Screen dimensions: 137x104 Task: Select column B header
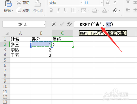pos(41,33)
